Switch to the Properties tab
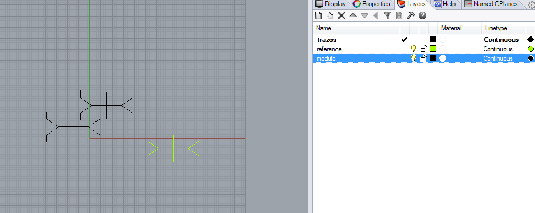Screen dimensions: 535x213 [372, 4]
